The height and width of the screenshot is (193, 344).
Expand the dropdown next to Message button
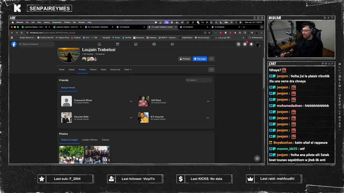coord(211,59)
